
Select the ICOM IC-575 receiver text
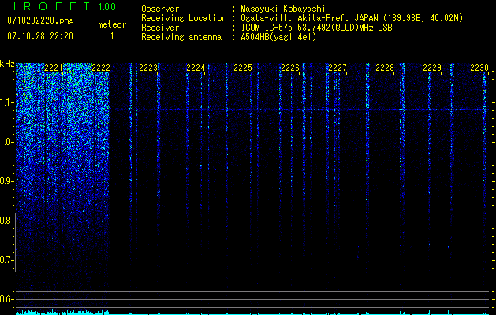tap(316, 28)
